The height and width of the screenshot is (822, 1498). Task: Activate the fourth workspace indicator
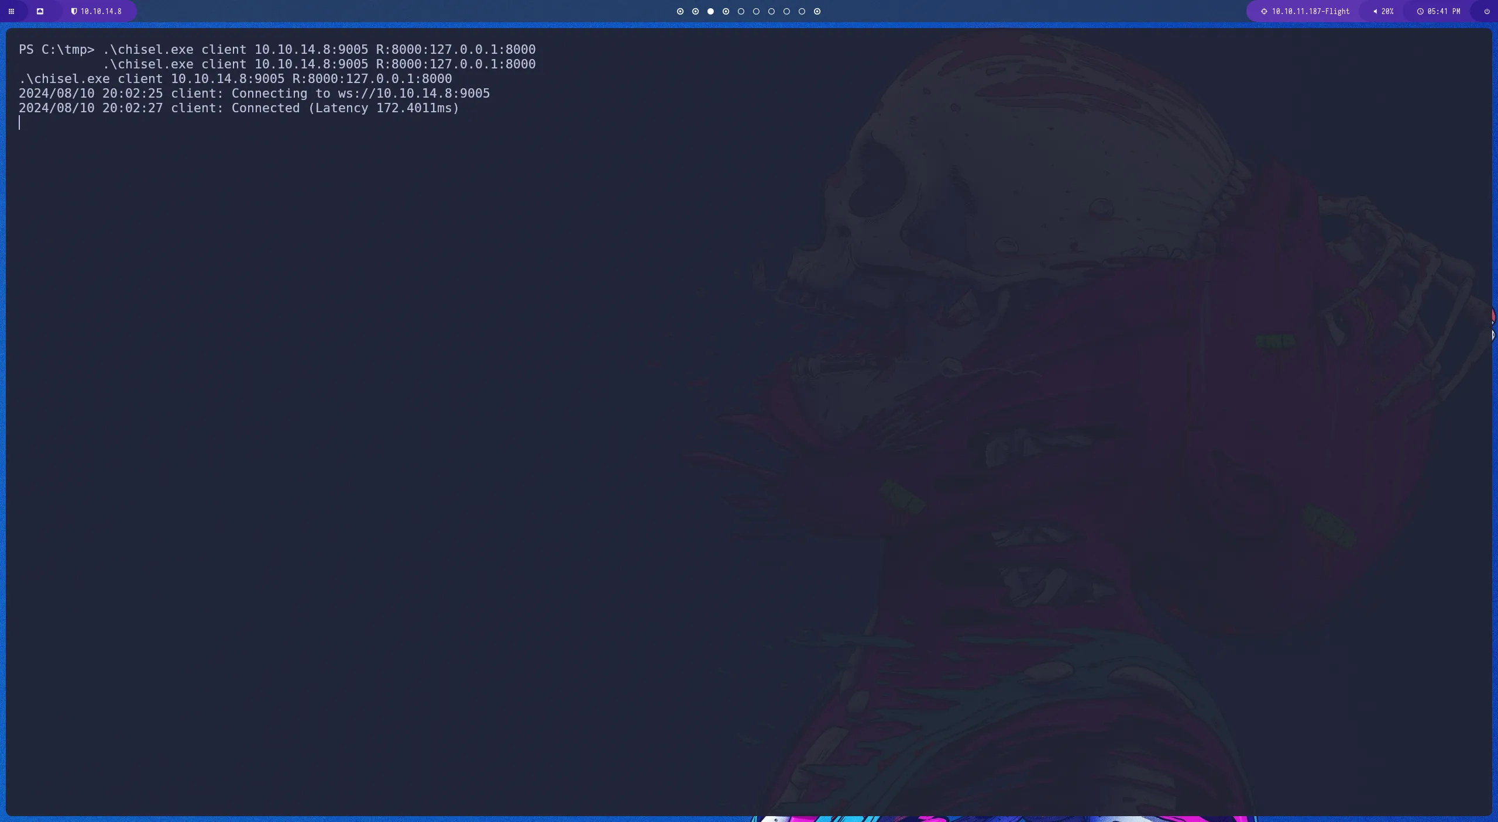[726, 11]
